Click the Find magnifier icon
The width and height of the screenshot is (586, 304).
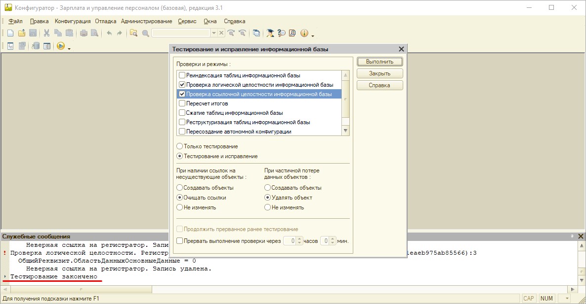pos(145,33)
